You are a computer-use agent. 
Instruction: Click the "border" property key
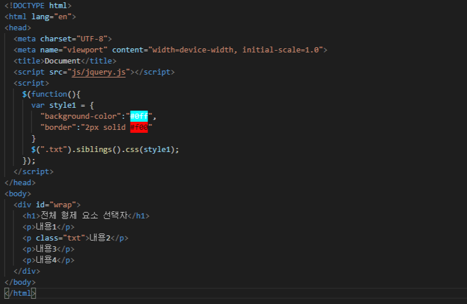[58, 128]
